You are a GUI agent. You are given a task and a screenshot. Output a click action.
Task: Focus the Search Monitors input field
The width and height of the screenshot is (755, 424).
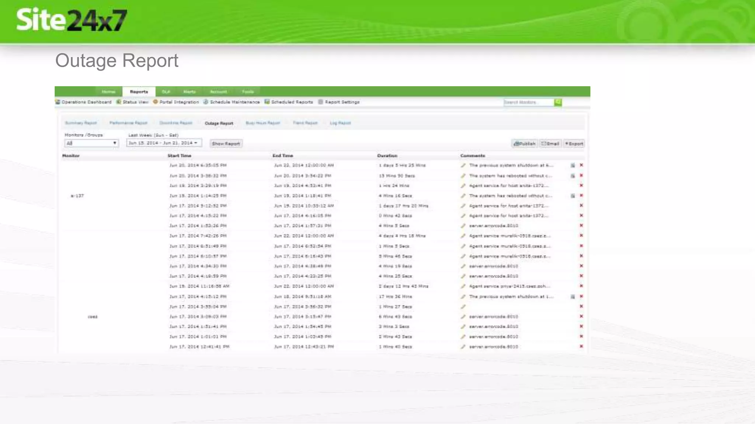(528, 102)
